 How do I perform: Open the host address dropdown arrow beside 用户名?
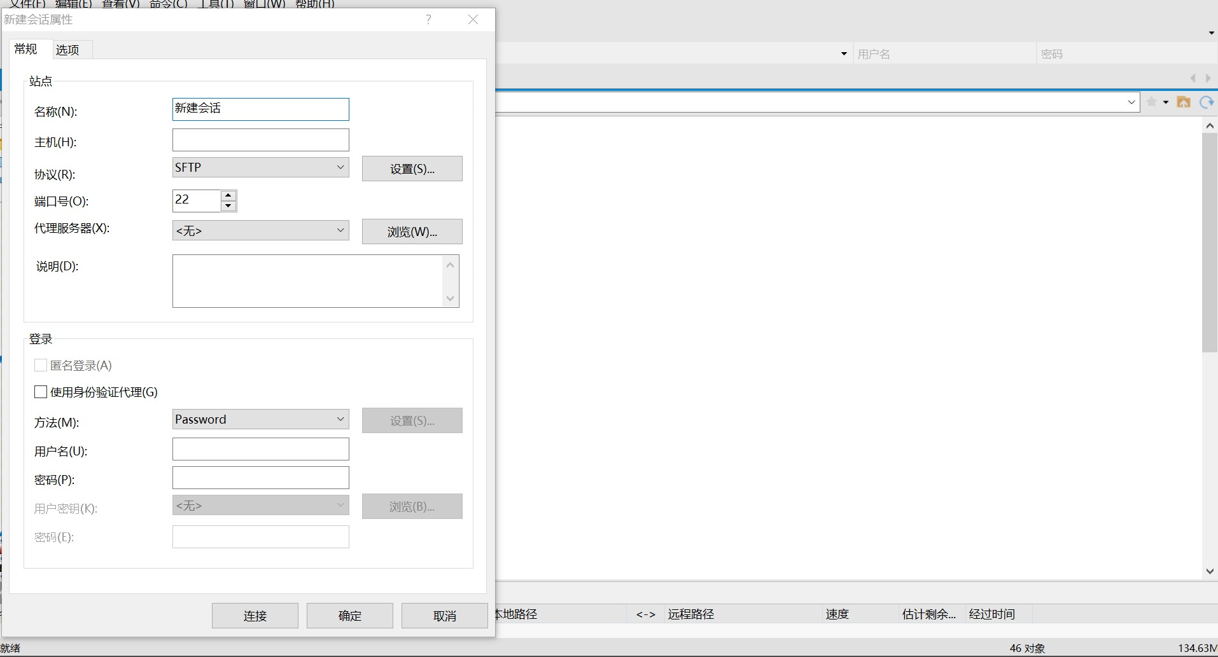coord(844,54)
